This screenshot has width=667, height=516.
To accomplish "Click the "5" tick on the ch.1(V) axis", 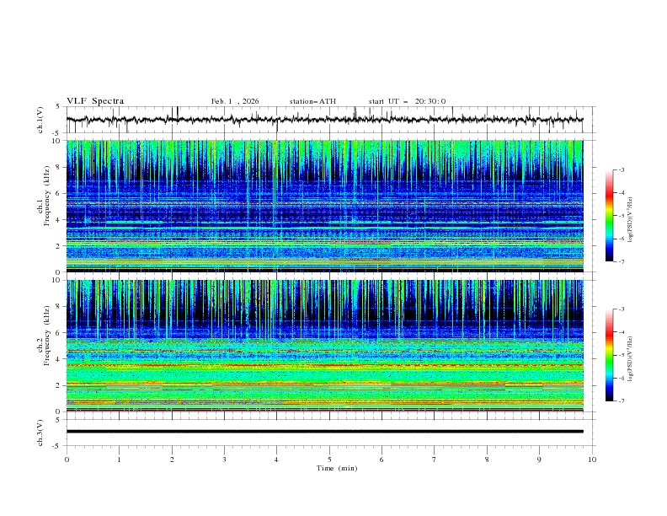I will [x=58, y=106].
